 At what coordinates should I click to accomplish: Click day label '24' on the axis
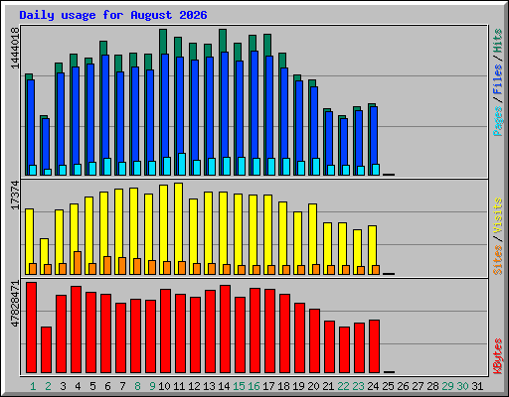pyautogui.click(x=373, y=386)
